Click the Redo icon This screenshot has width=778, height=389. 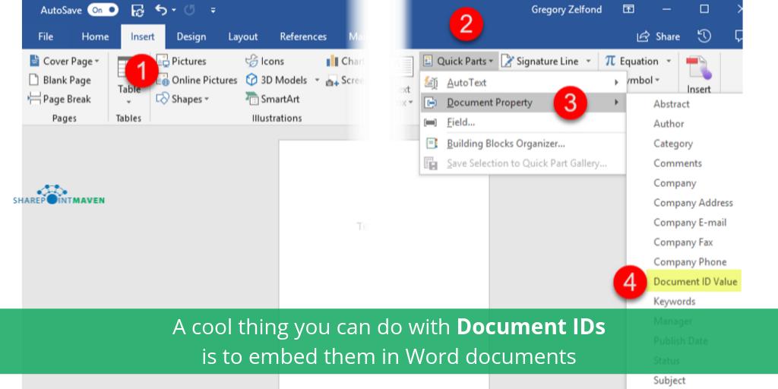click(189, 10)
